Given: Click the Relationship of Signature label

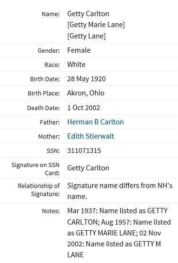Looking at the screenshot, I should (39, 190).
